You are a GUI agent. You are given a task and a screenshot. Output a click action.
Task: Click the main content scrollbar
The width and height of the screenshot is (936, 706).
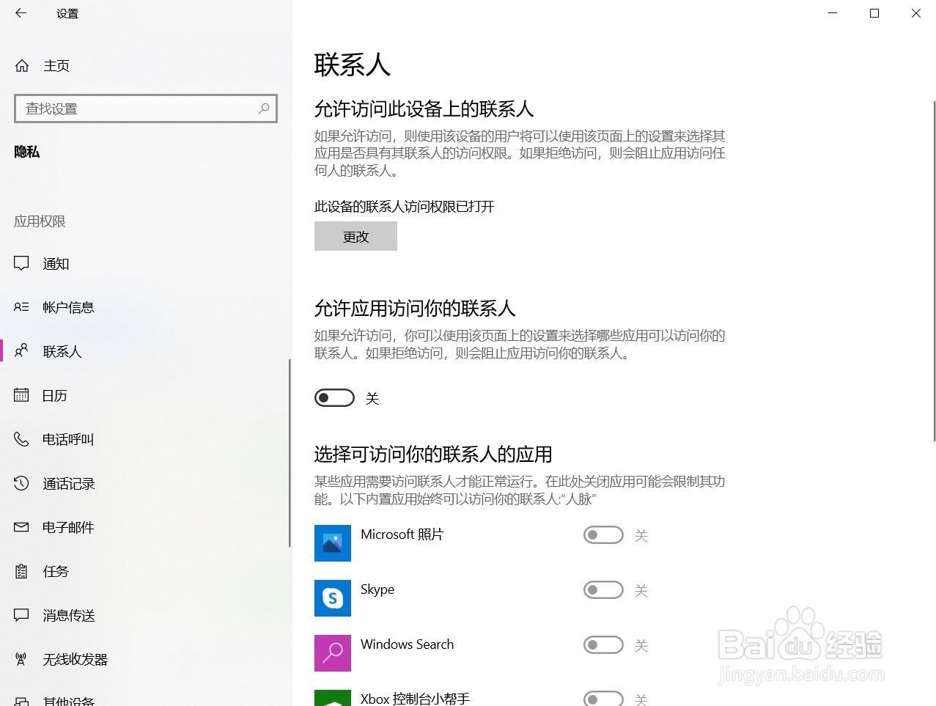click(934, 271)
